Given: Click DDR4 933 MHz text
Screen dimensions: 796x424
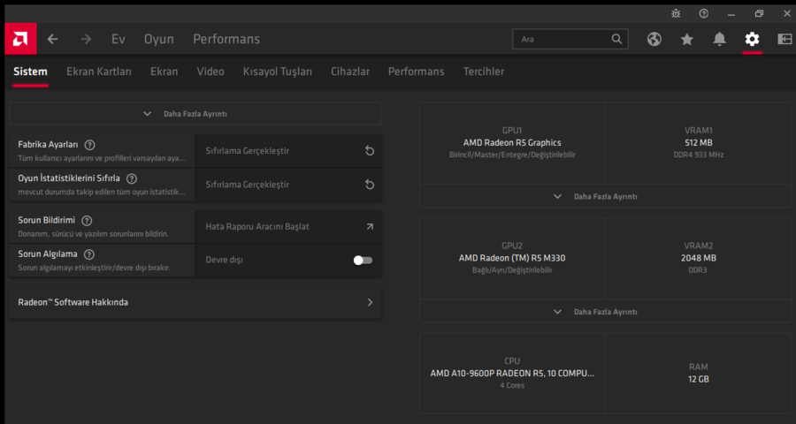Looking at the screenshot, I should [x=699, y=155].
